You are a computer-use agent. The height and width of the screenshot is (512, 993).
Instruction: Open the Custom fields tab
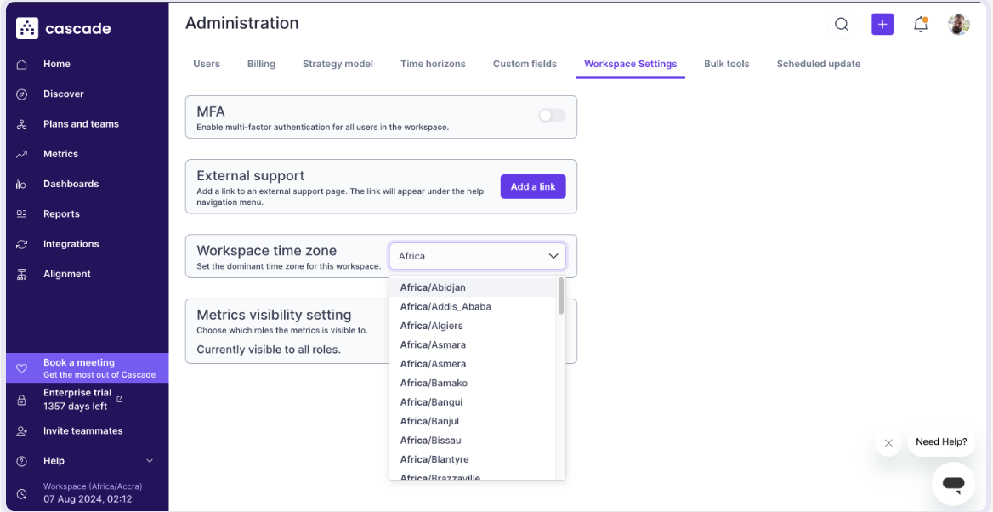[525, 64]
